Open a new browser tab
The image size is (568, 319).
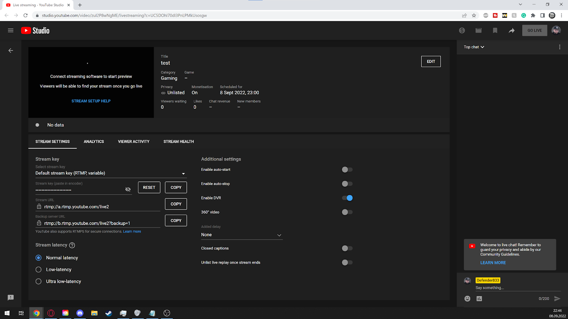[80, 5]
